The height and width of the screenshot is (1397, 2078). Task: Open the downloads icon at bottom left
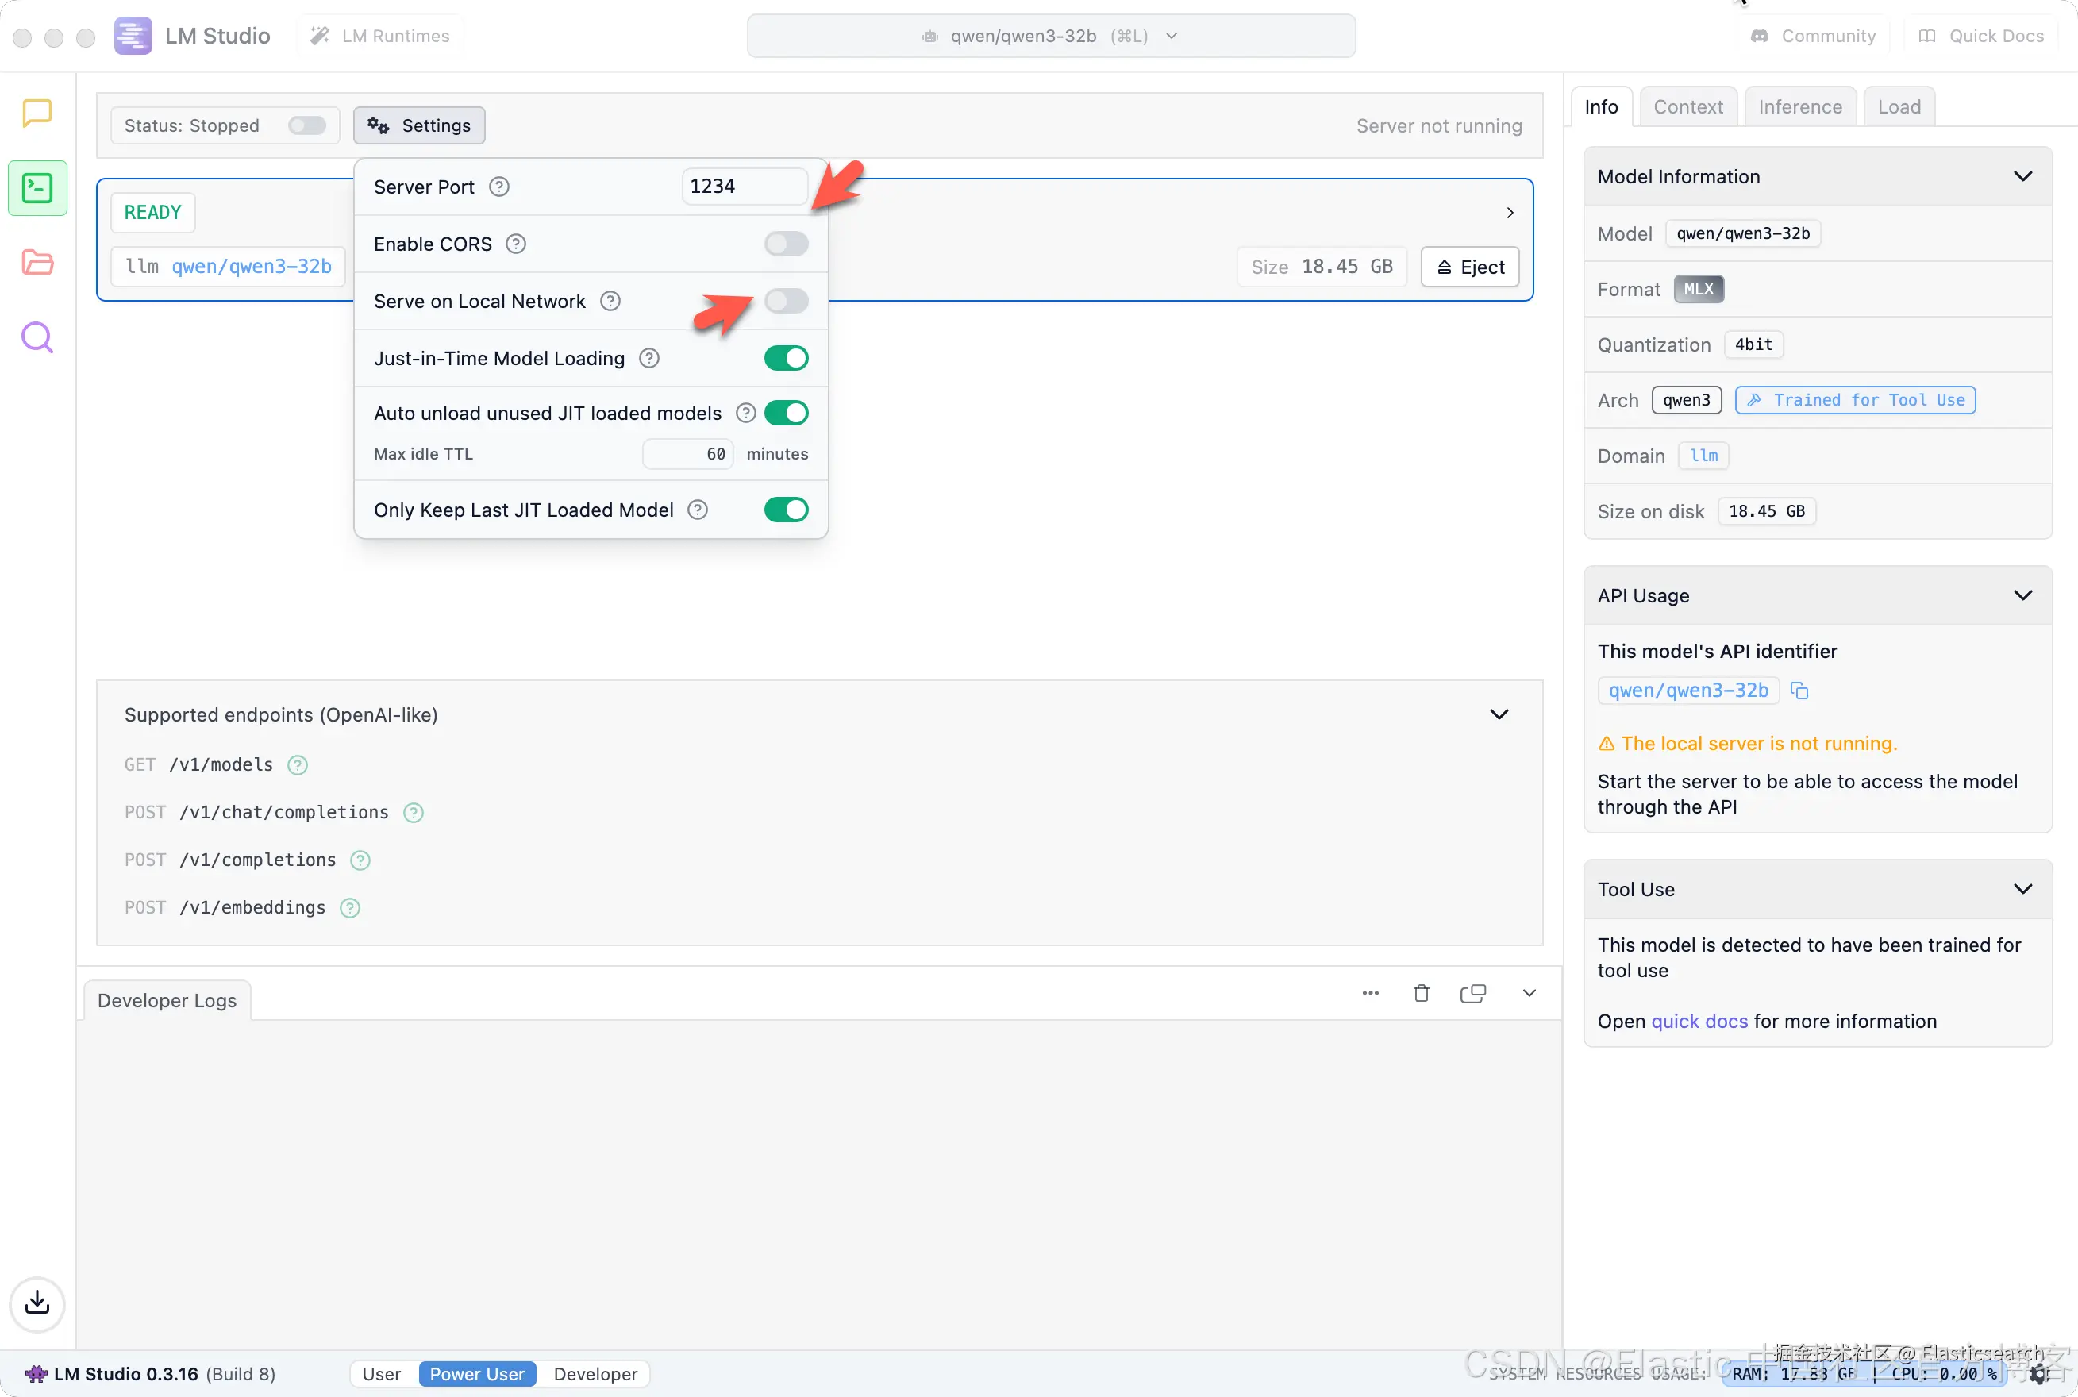[x=37, y=1303]
